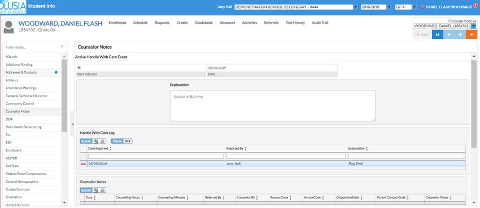The height and width of the screenshot is (208, 480).
Task: Click the Reported By filter input
Action: (x=286, y=157)
